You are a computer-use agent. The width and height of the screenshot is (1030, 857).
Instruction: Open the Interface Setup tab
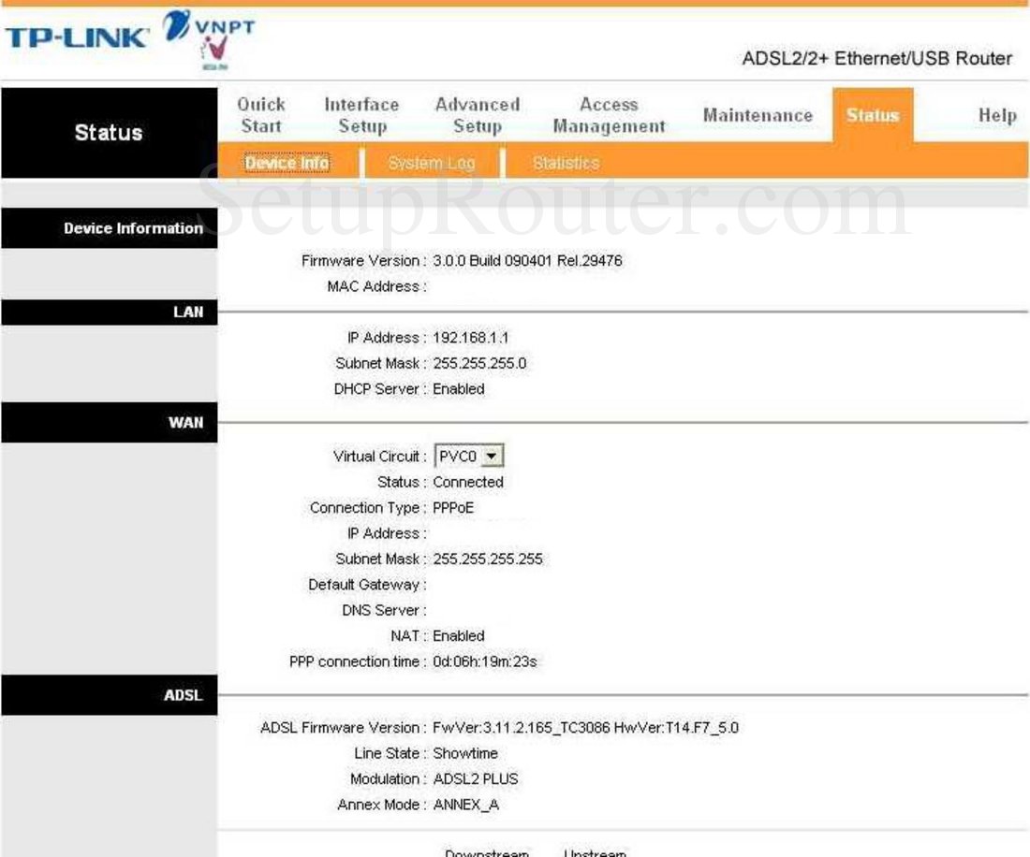tap(361, 115)
